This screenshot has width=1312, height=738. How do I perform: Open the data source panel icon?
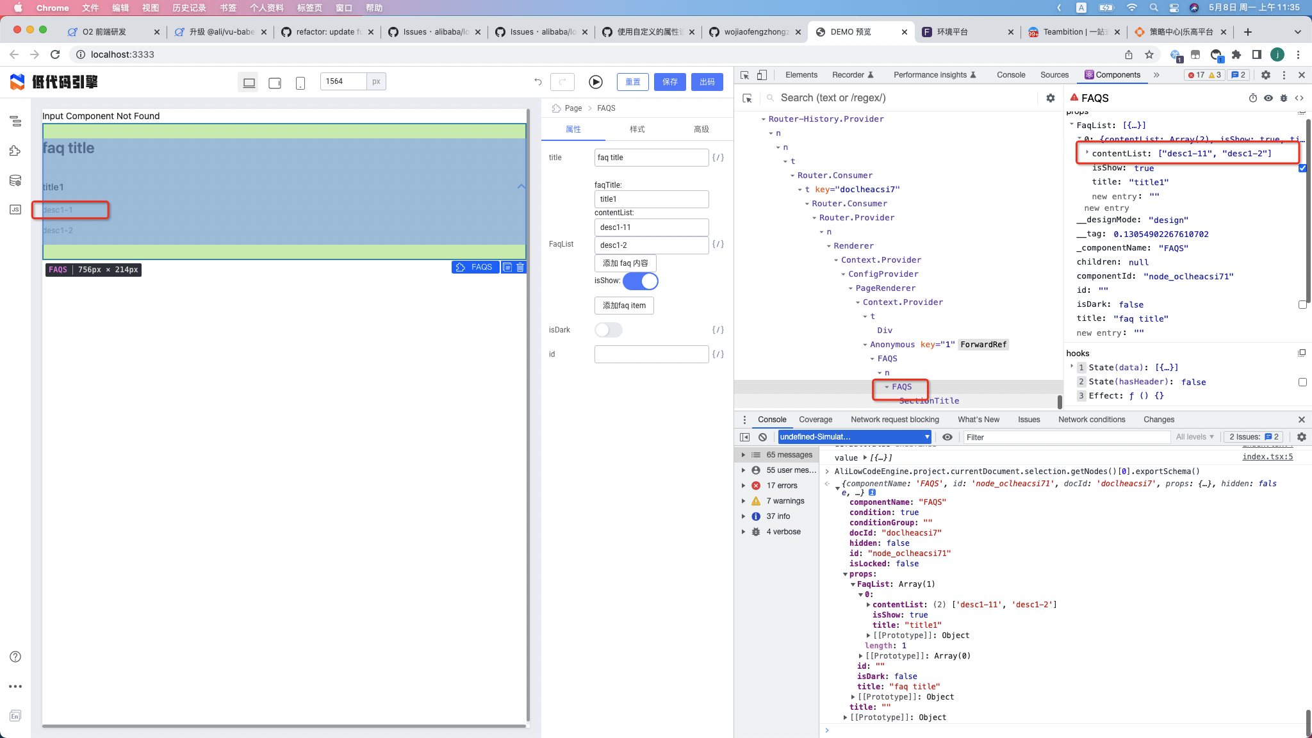15,181
